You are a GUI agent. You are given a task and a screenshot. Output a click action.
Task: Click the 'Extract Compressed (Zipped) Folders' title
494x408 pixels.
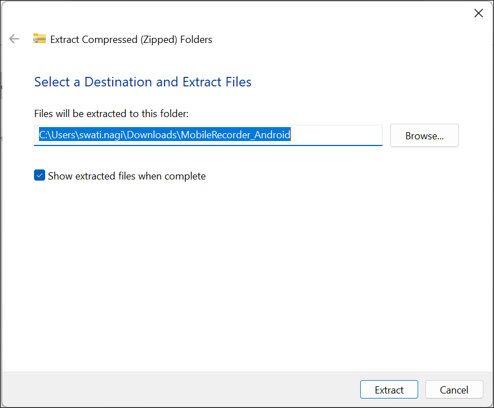pyautogui.click(x=131, y=40)
